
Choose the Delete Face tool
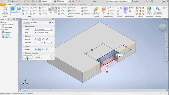click(86, 14)
